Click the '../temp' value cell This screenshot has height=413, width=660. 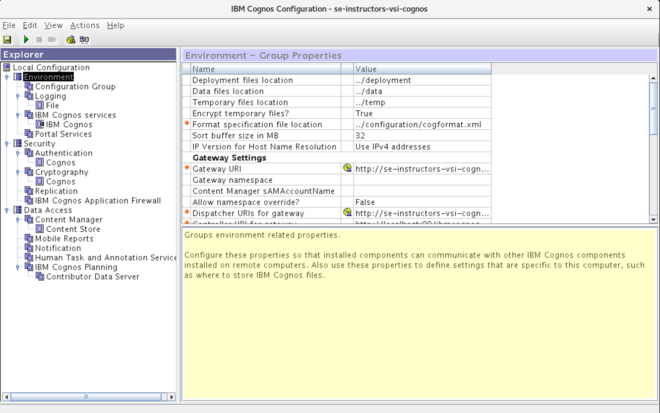point(422,102)
